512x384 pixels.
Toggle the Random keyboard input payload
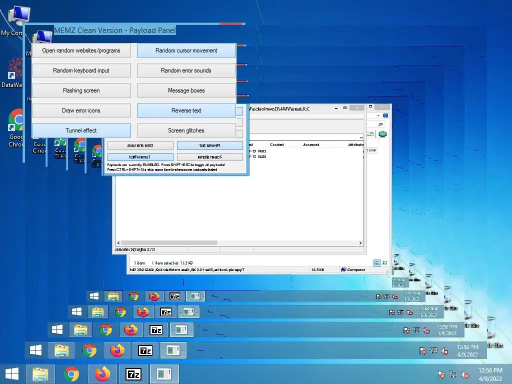point(81,70)
